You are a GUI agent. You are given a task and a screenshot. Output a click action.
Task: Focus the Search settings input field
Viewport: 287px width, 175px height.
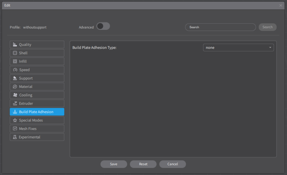pos(220,27)
